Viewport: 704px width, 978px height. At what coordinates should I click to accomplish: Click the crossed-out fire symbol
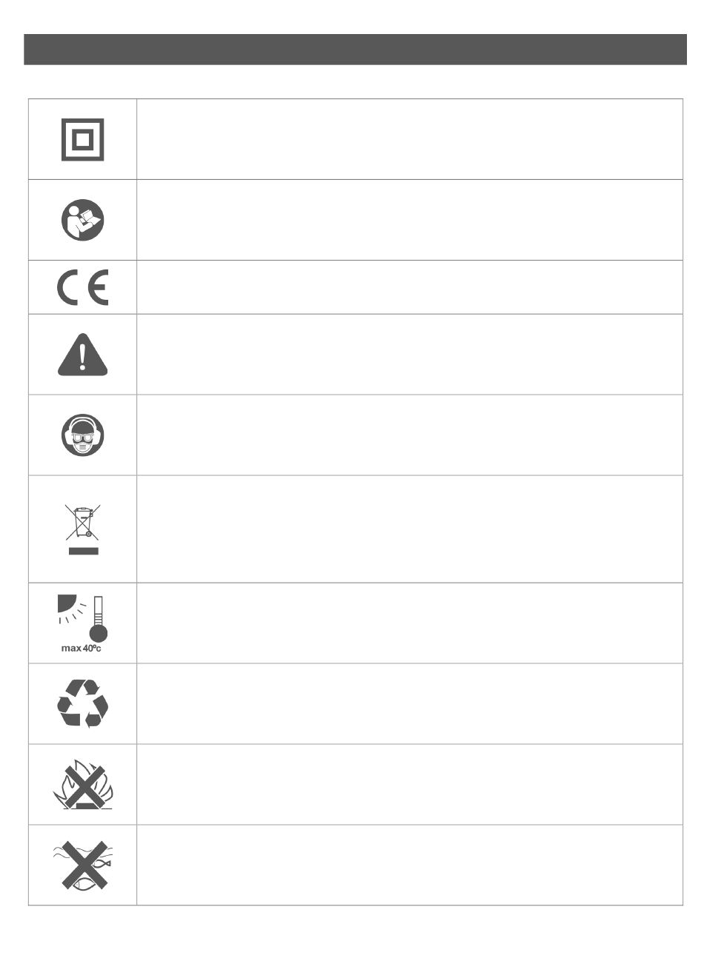[82, 786]
